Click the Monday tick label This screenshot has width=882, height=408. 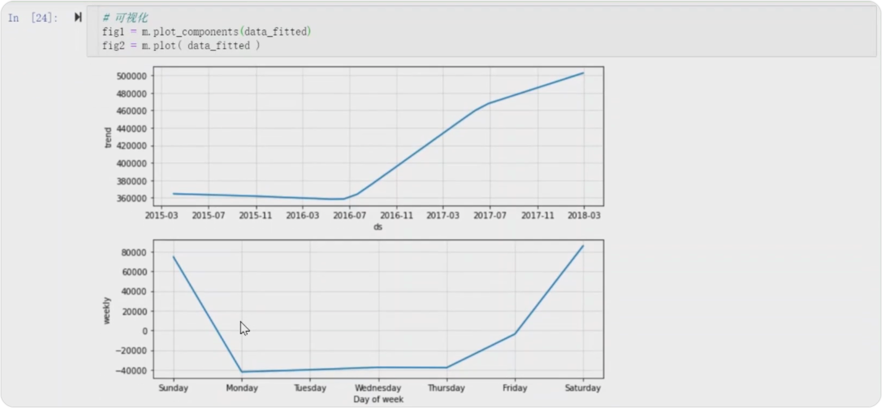pos(242,388)
